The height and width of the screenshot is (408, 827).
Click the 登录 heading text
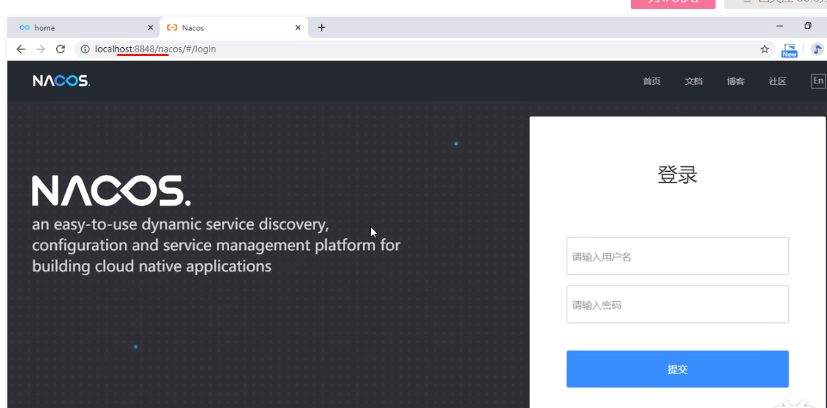tap(677, 174)
